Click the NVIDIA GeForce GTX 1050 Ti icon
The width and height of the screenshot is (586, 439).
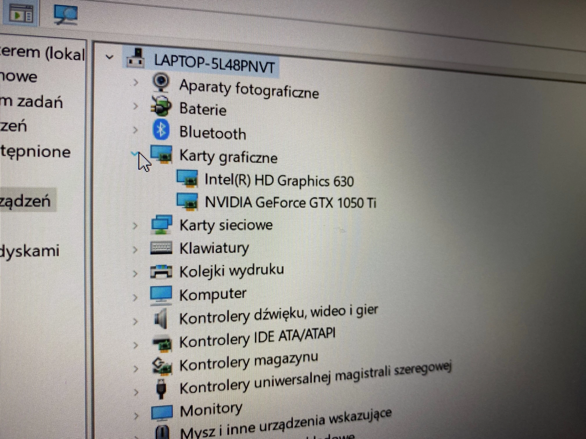[187, 201]
